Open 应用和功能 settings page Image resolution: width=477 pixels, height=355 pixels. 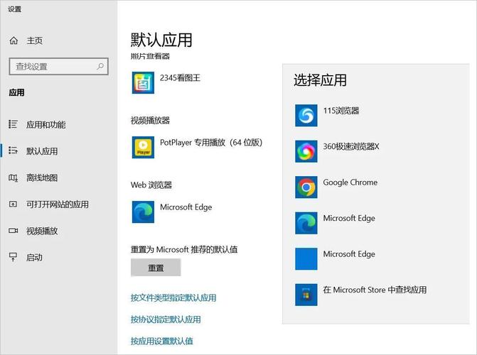[45, 124]
